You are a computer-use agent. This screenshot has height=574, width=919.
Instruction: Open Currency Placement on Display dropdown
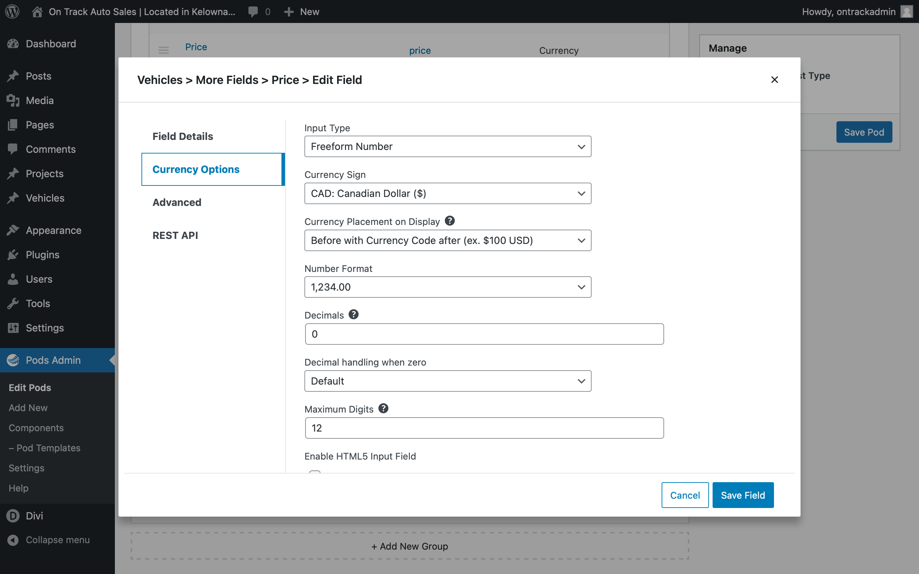[448, 240]
